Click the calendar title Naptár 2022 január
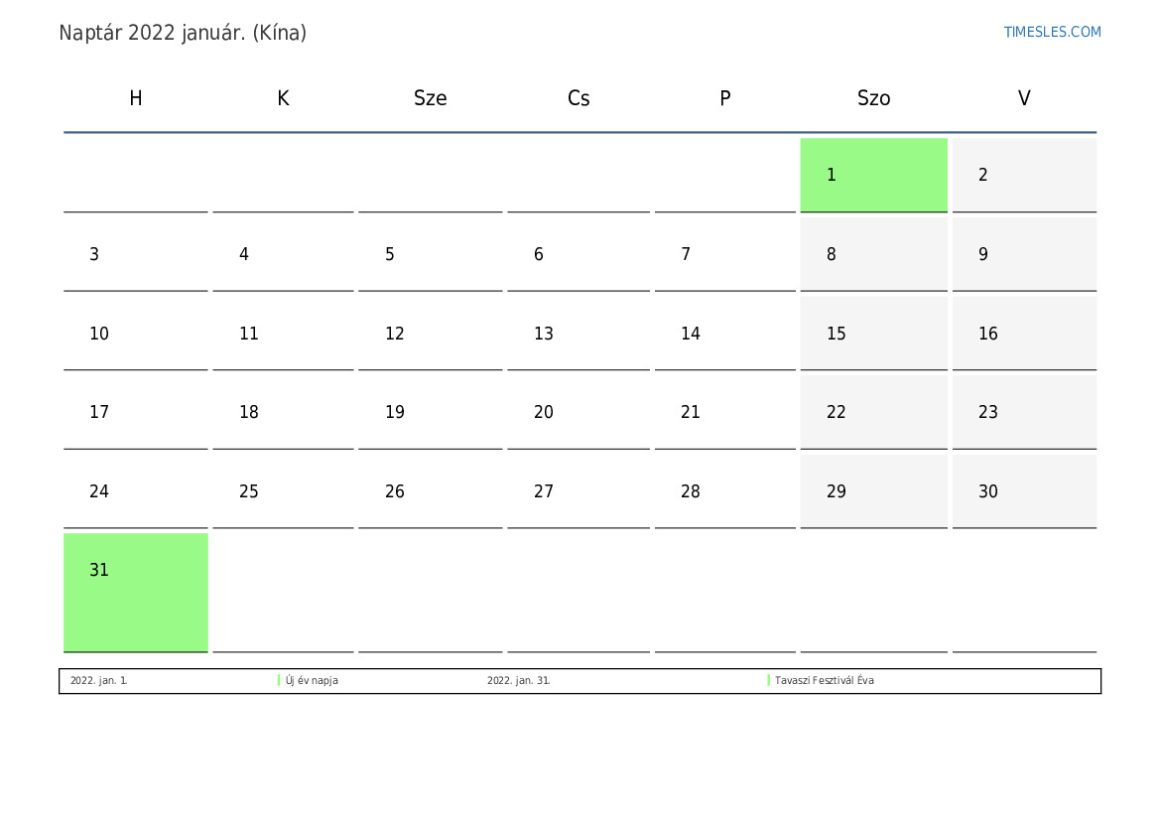 tap(183, 33)
